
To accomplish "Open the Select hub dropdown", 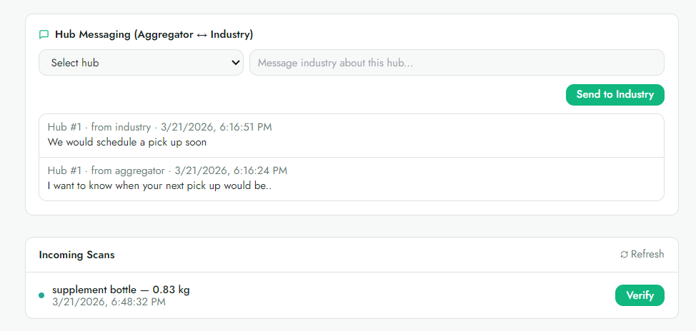I will pyautogui.click(x=141, y=63).
